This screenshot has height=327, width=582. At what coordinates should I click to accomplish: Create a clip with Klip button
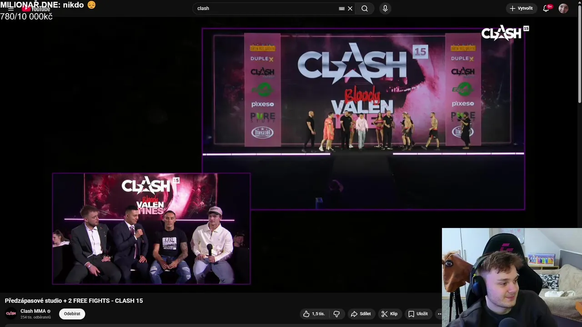390,314
